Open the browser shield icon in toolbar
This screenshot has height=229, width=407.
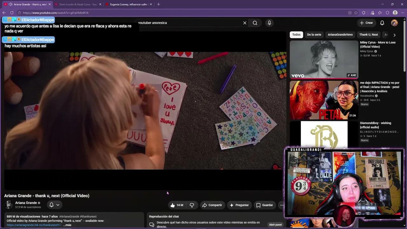click(x=387, y=13)
